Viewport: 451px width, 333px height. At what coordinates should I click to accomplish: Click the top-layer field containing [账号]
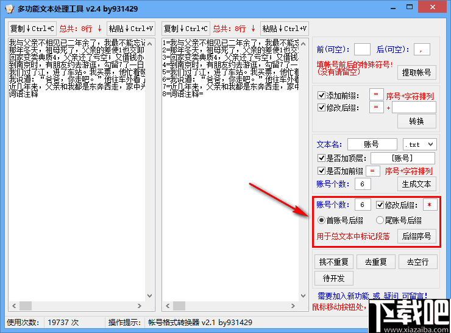click(x=403, y=158)
